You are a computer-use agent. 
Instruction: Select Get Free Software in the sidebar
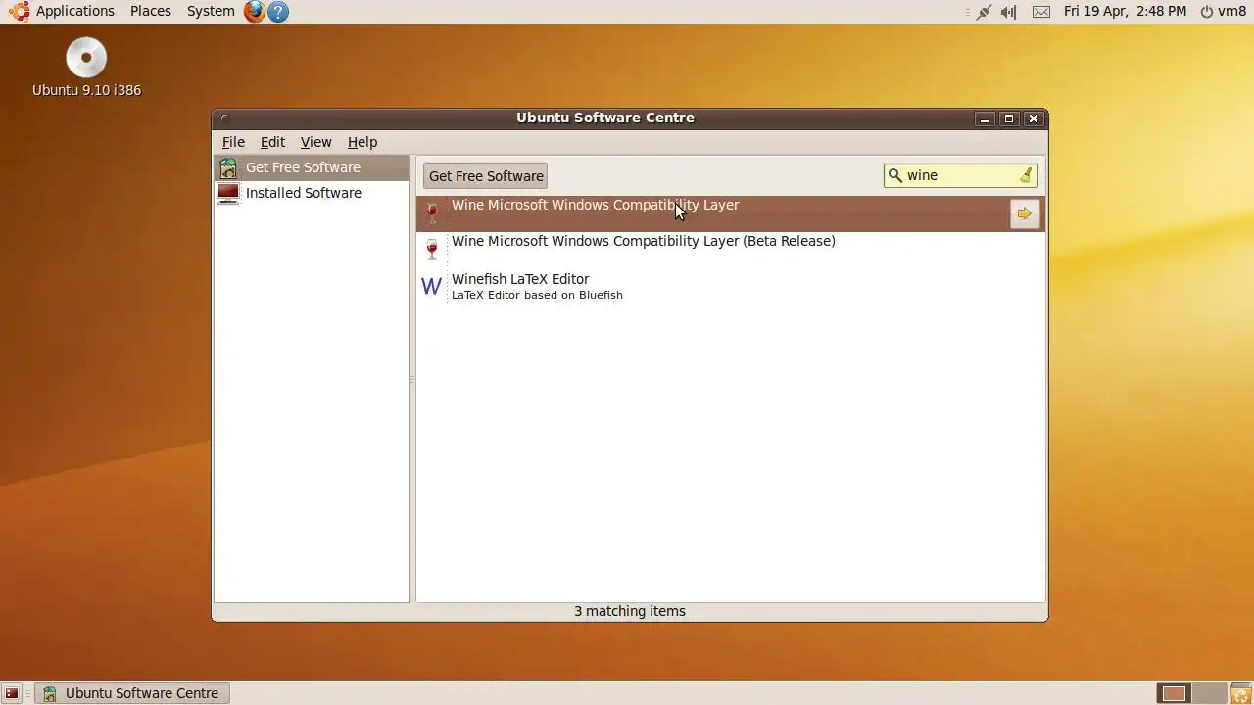point(312,167)
